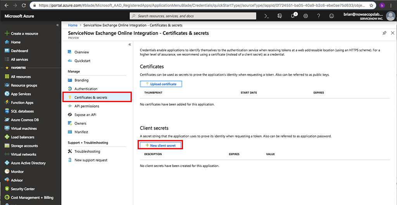Collapse the app registration menu pane
Viewport: 397px width, 205px height.
coord(129,44)
